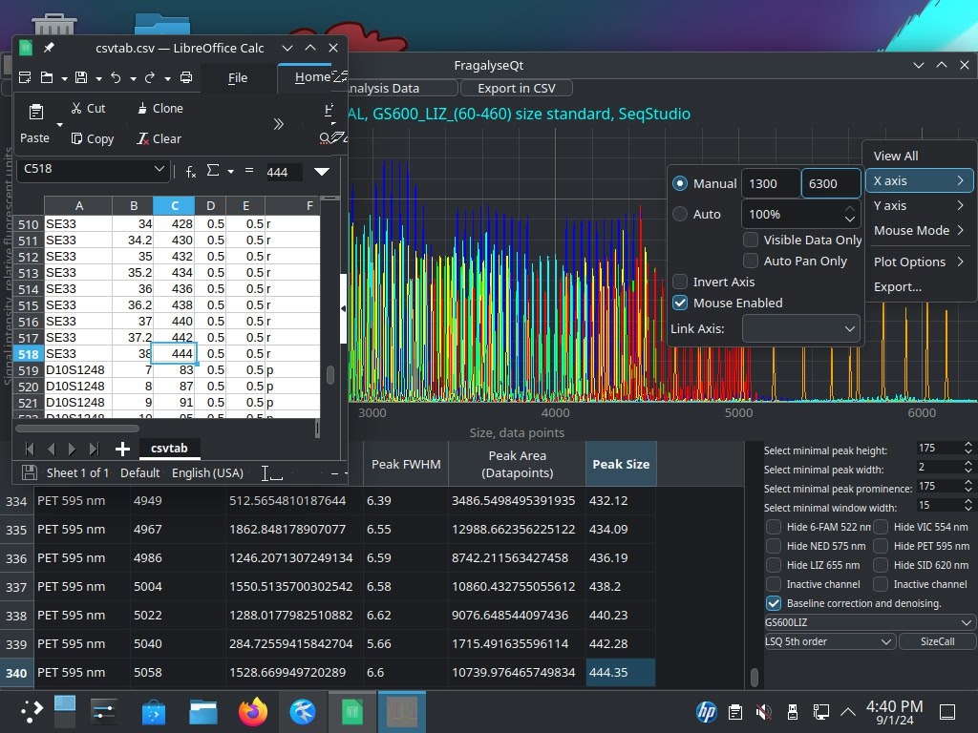Go to last sheet navigation arrow
The height and width of the screenshot is (733, 978).
95,449
